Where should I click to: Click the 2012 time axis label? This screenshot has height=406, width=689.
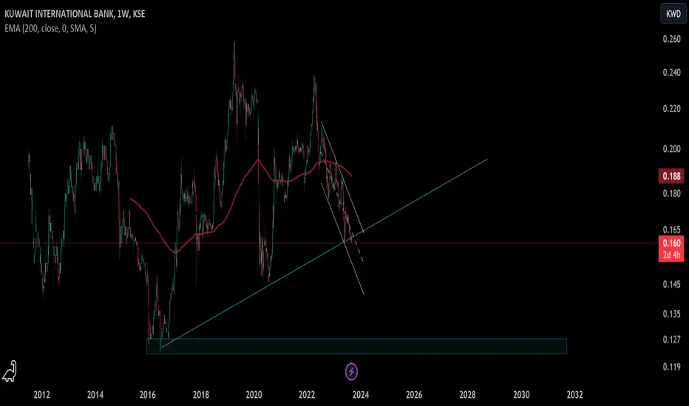tap(41, 395)
